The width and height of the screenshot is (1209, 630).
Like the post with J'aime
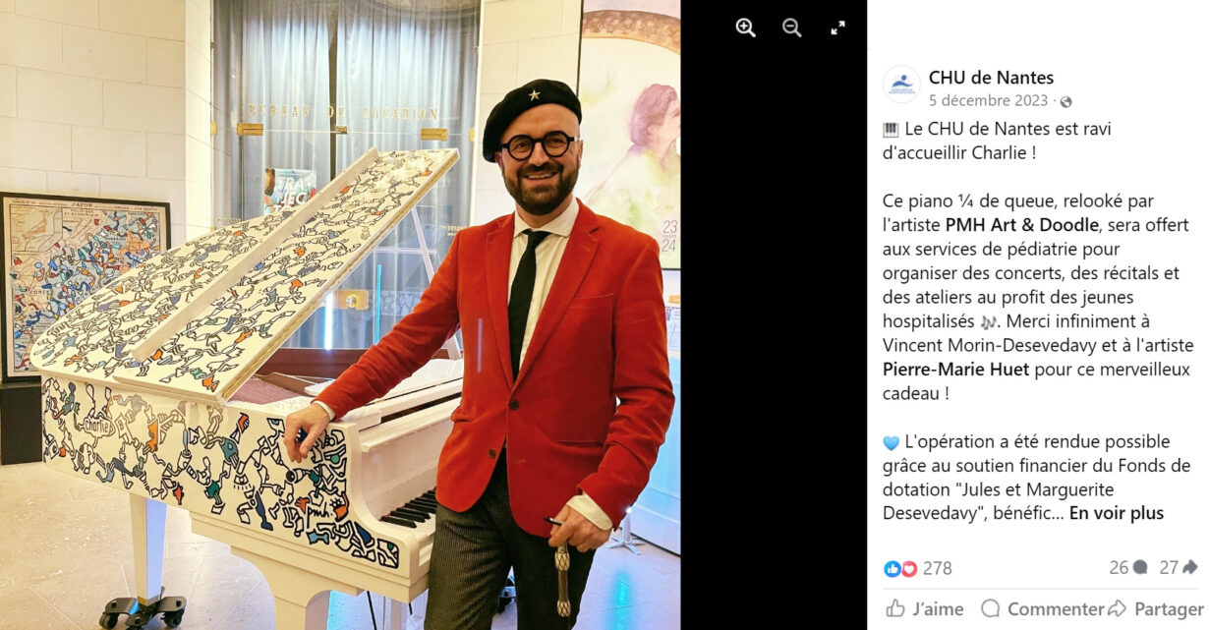(x=925, y=609)
